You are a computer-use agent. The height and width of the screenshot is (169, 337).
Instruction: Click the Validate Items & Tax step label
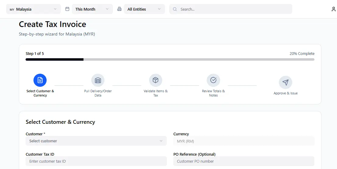[156, 93]
